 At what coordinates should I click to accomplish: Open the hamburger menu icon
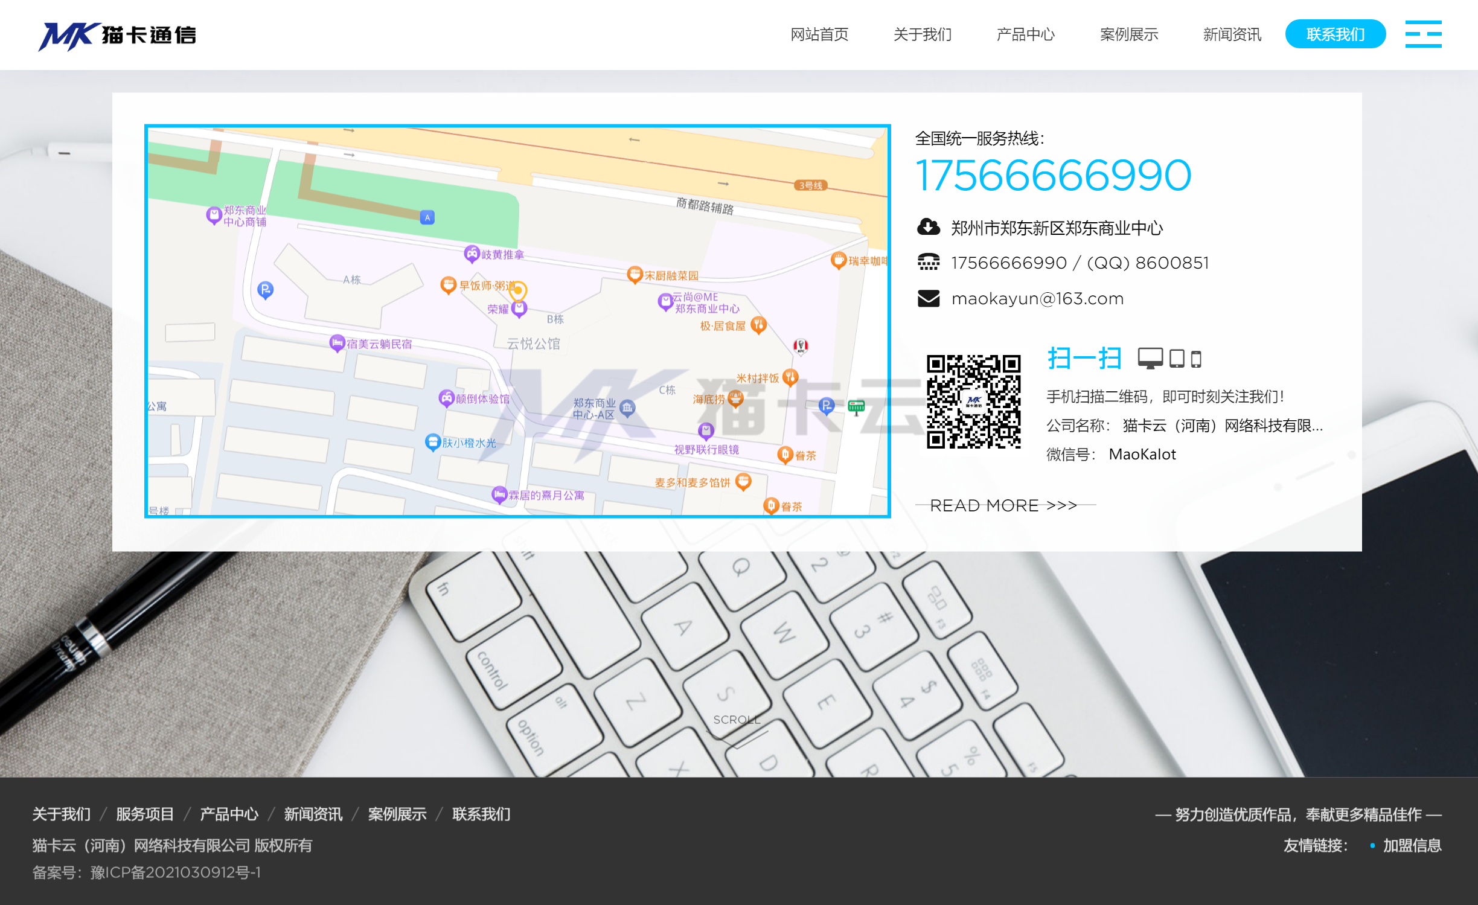pyautogui.click(x=1423, y=34)
